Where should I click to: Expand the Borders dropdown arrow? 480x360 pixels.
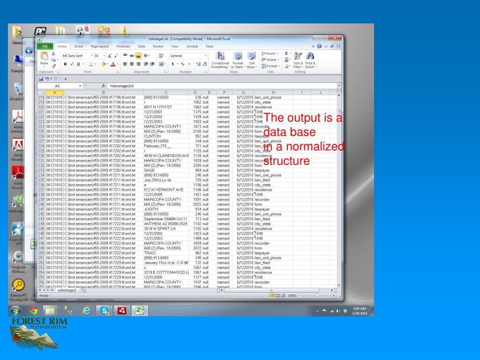tap(96, 64)
